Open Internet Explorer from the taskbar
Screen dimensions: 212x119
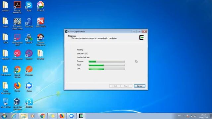pos(14,116)
